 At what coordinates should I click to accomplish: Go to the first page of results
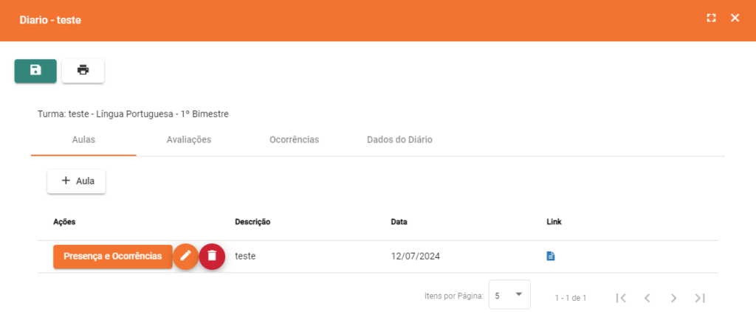pos(621,298)
